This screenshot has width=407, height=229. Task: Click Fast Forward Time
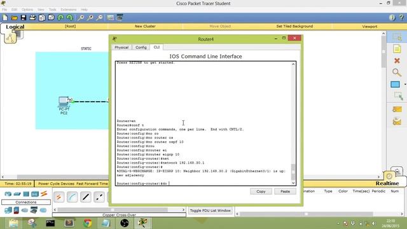pos(92,184)
